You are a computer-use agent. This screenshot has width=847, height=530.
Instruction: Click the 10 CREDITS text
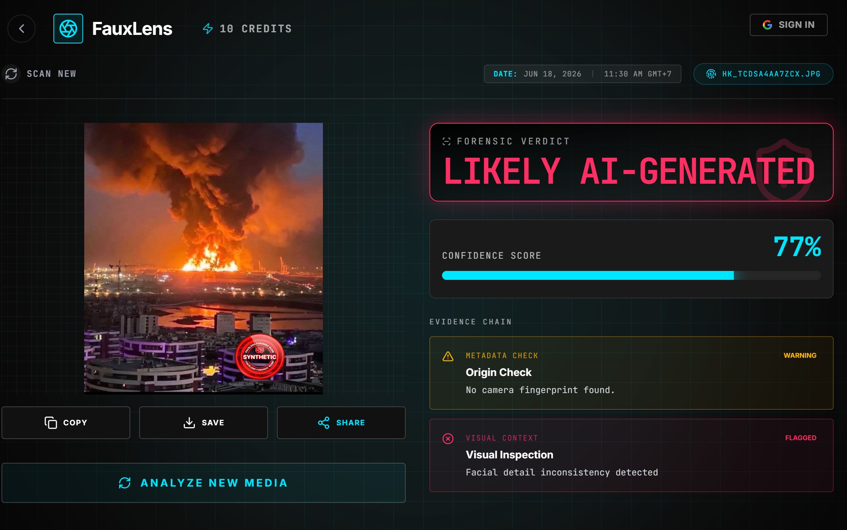point(256,29)
